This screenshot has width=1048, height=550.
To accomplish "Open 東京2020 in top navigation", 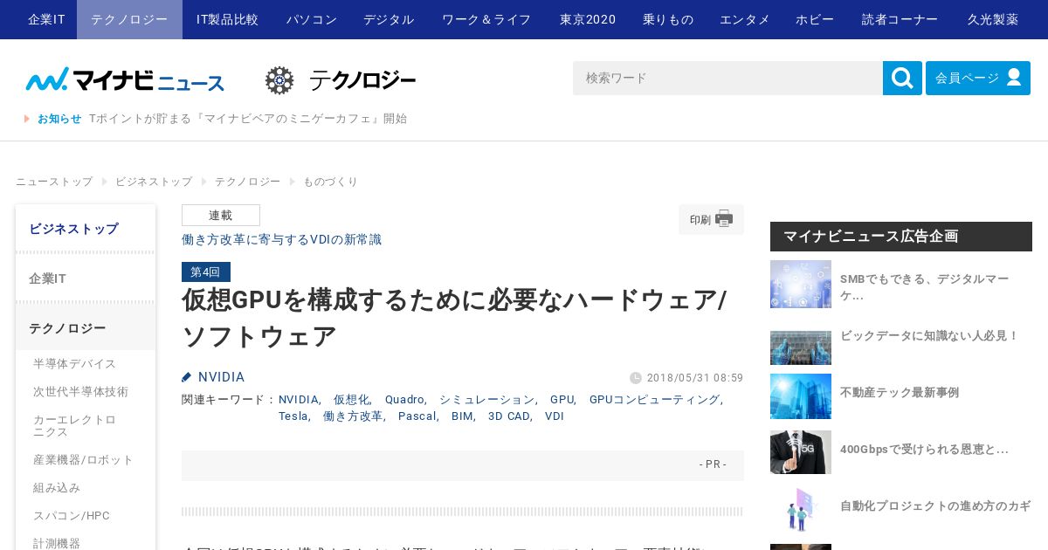I will [588, 19].
